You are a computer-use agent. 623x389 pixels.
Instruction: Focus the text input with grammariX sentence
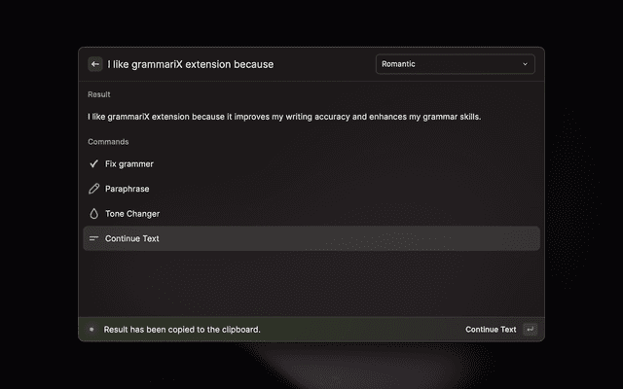coord(234,64)
